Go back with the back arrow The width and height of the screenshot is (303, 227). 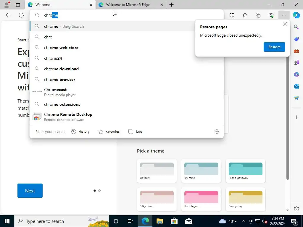pyautogui.click(x=8, y=15)
